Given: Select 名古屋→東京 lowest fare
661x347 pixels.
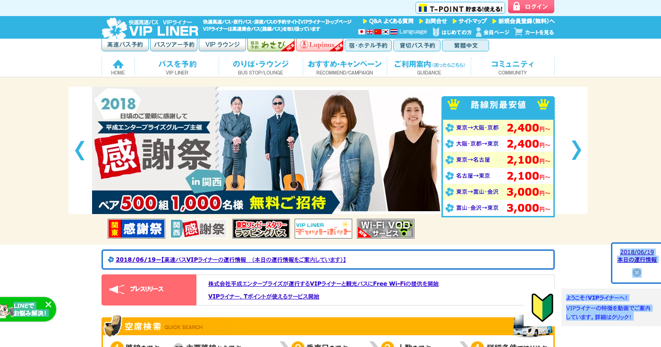Looking at the screenshot, I should (x=498, y=176).
